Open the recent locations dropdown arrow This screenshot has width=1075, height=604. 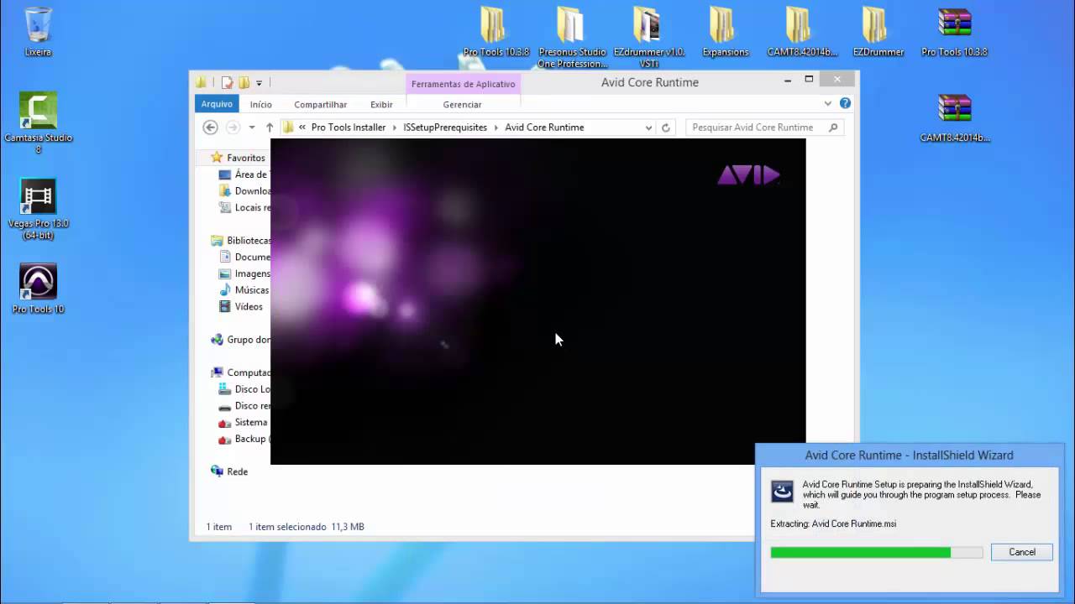tap(251, 128)
